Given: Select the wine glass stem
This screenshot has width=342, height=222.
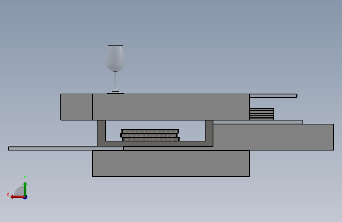Looking at the screenshot, I should pos(116,81).
